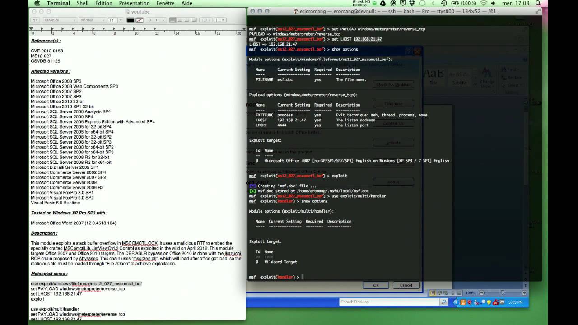Open Google Drive menu bar icon

click(382, 3)
